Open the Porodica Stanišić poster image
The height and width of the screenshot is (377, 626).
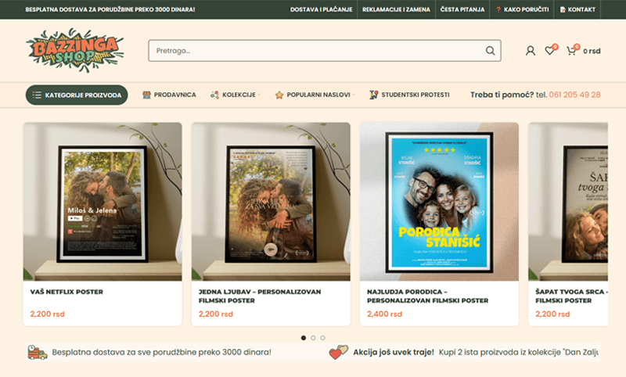(439, 202)
